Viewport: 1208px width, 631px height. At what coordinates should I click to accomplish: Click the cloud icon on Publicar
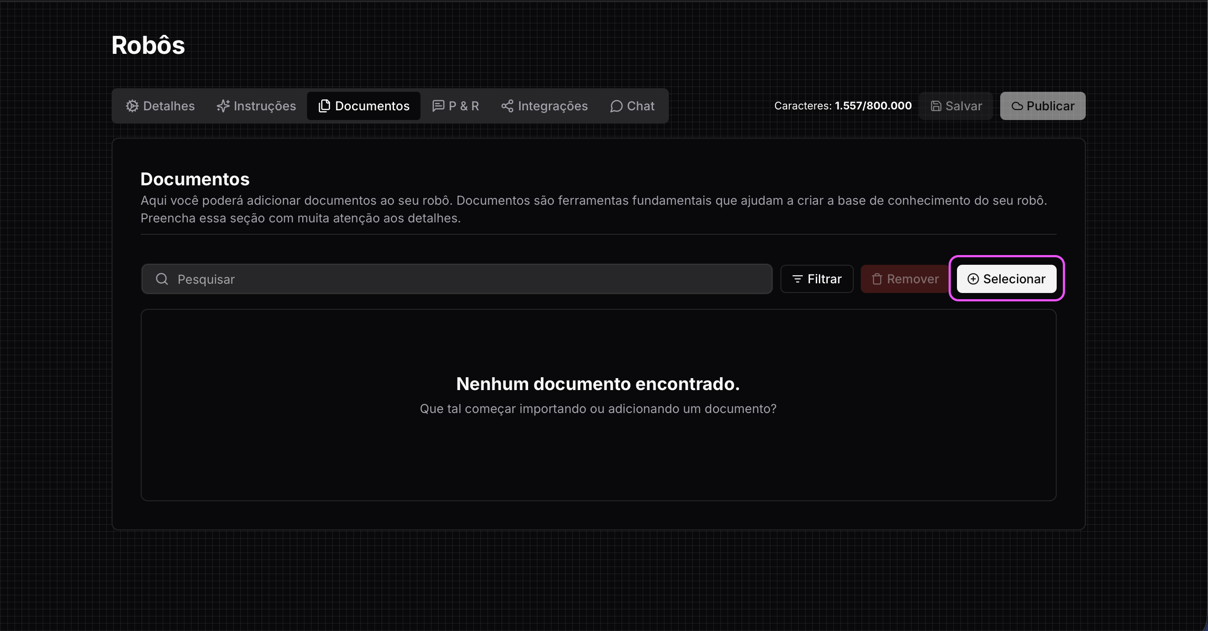[1017, 106]
